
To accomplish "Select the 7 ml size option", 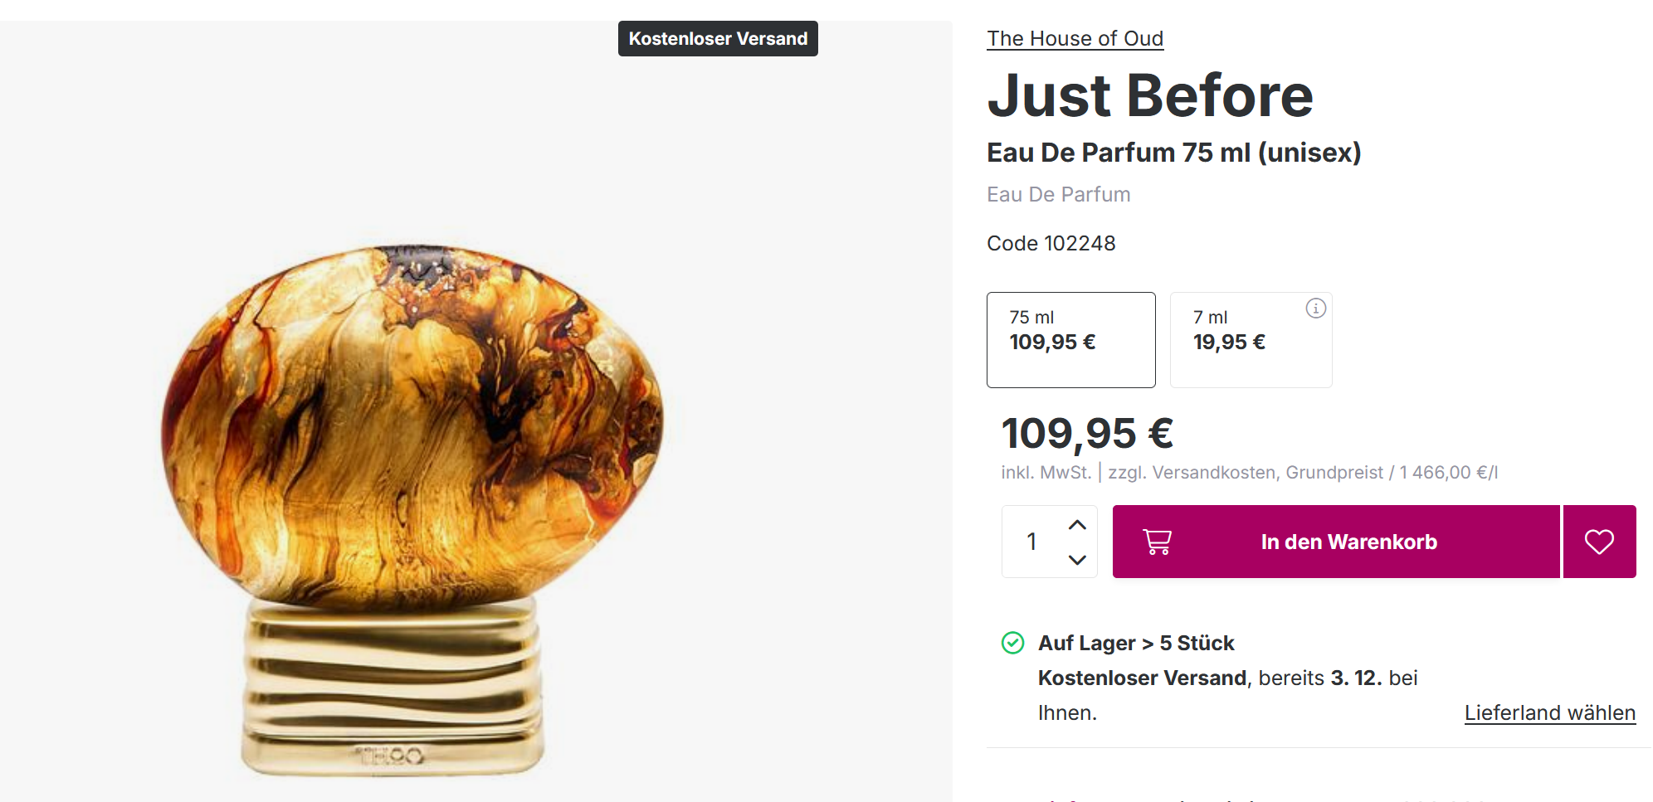I will click(1250, 339).
